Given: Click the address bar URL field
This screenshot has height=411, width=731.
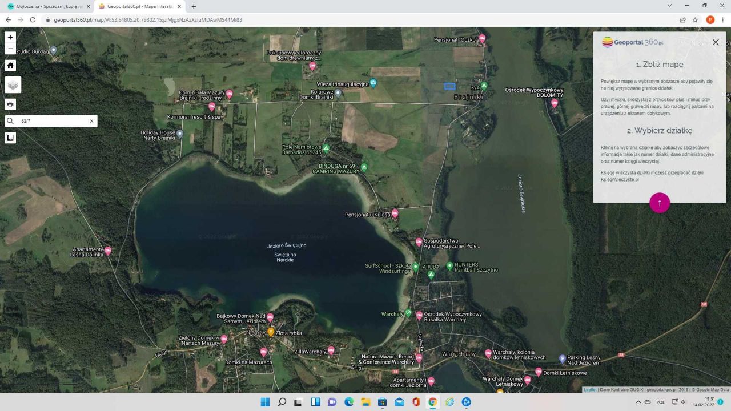Looking at the screenshot, I should (228, 19).
